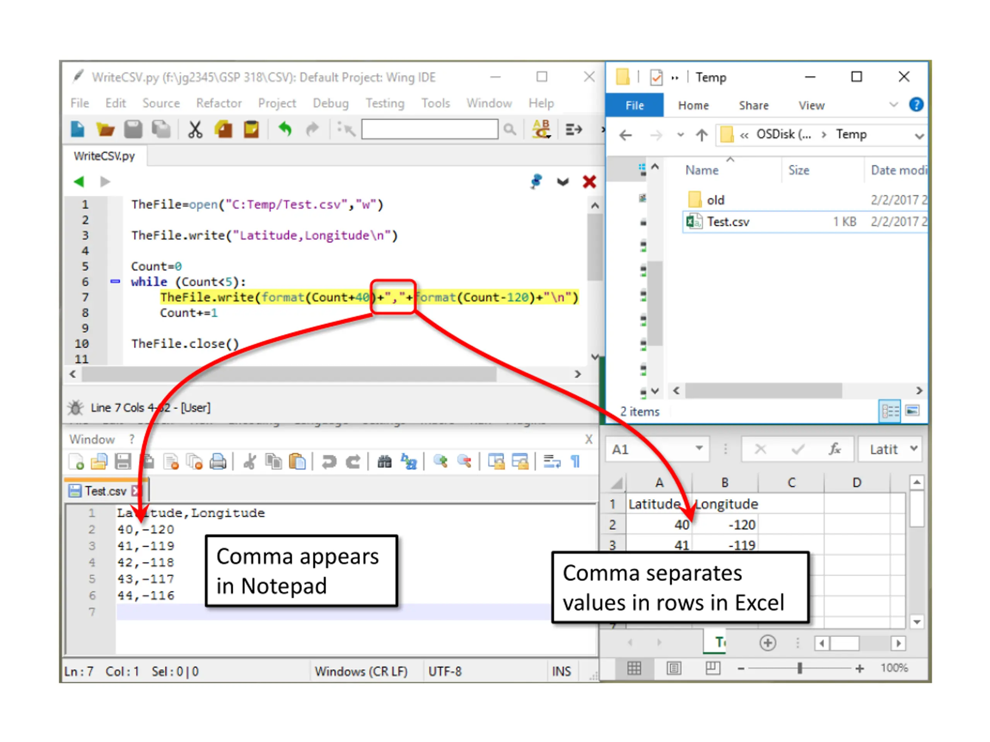Save file using Wing IDE disk icon

pyautogui.click(x=133, y=129)
